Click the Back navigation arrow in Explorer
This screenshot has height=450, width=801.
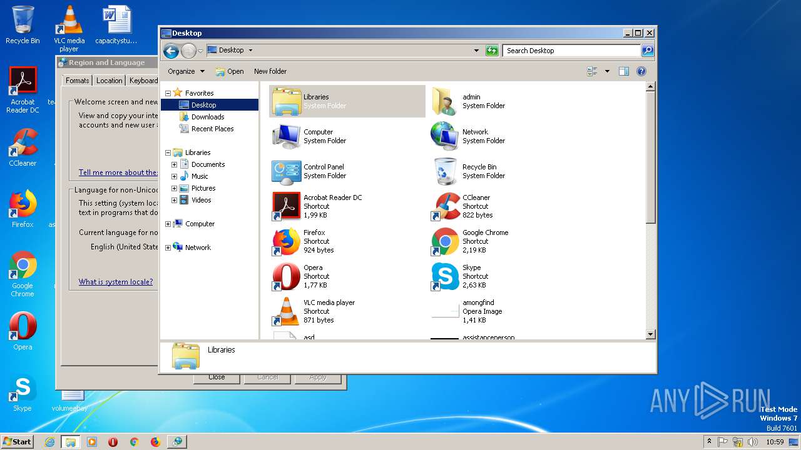(x=171, y=51)
